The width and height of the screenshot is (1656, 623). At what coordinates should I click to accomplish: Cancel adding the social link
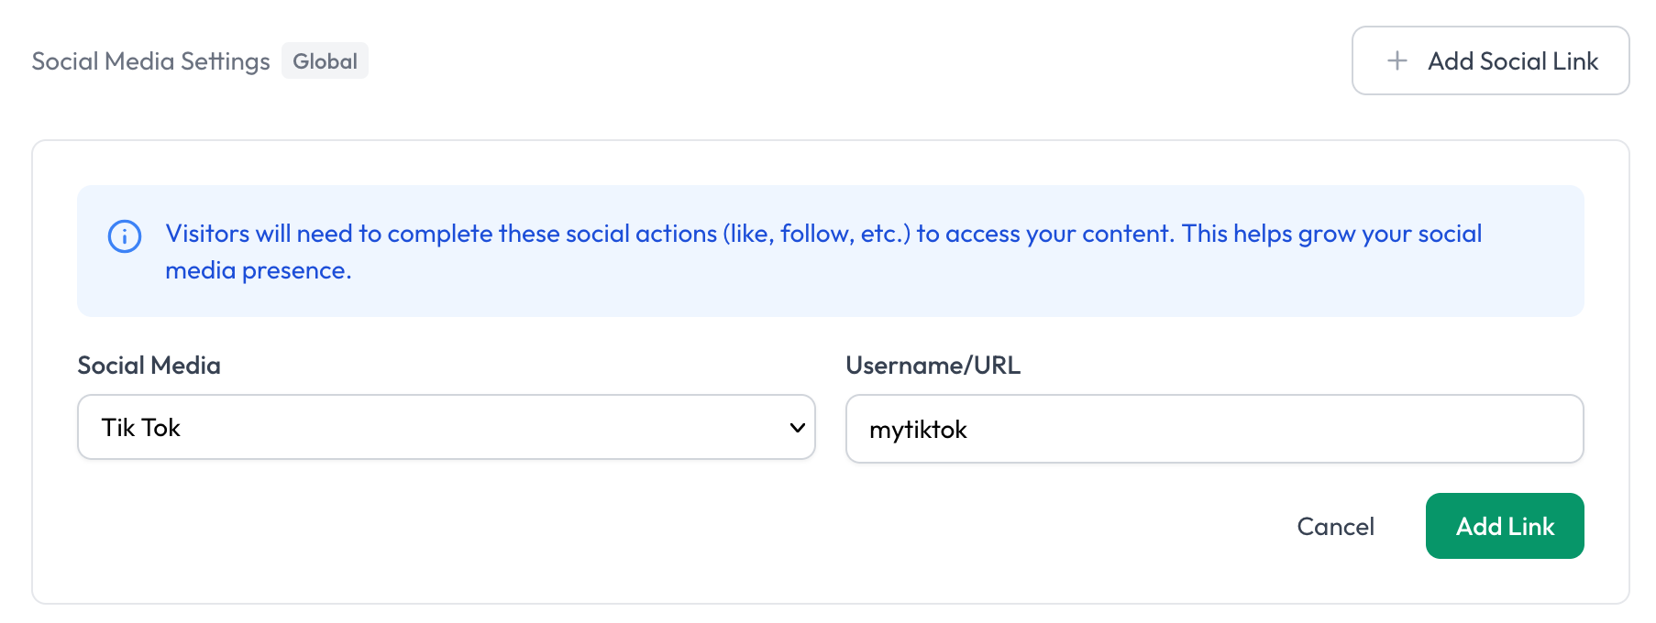(x=1335, y=527)
